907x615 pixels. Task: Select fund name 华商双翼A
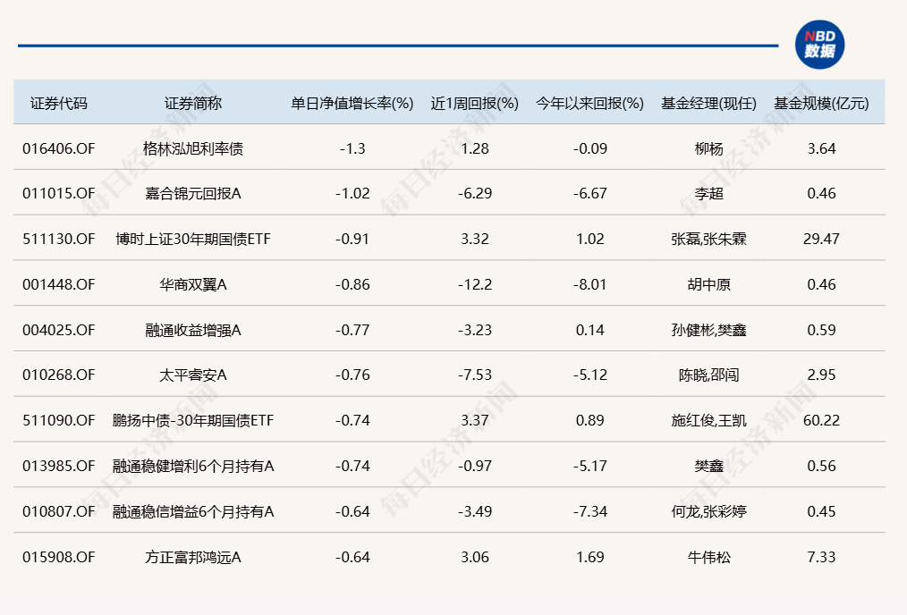[x=192, y=284]
